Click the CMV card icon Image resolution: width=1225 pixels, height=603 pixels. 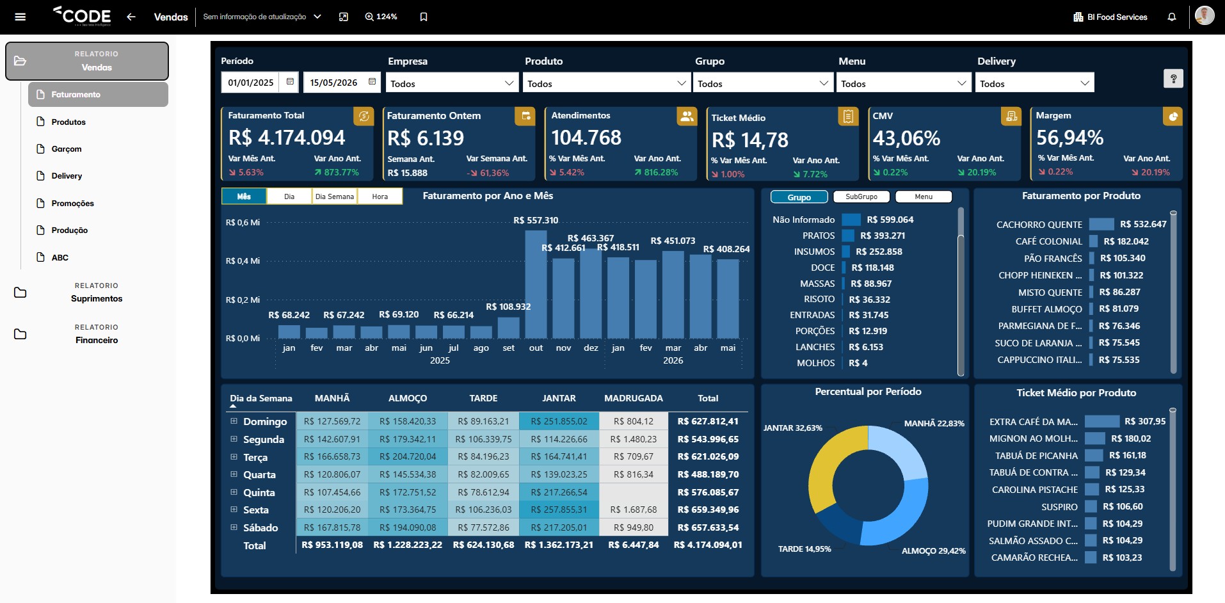tap(1011, 116)
